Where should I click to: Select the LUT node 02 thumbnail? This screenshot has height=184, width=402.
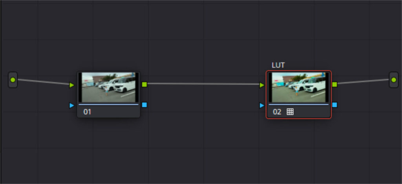[298, 87]
